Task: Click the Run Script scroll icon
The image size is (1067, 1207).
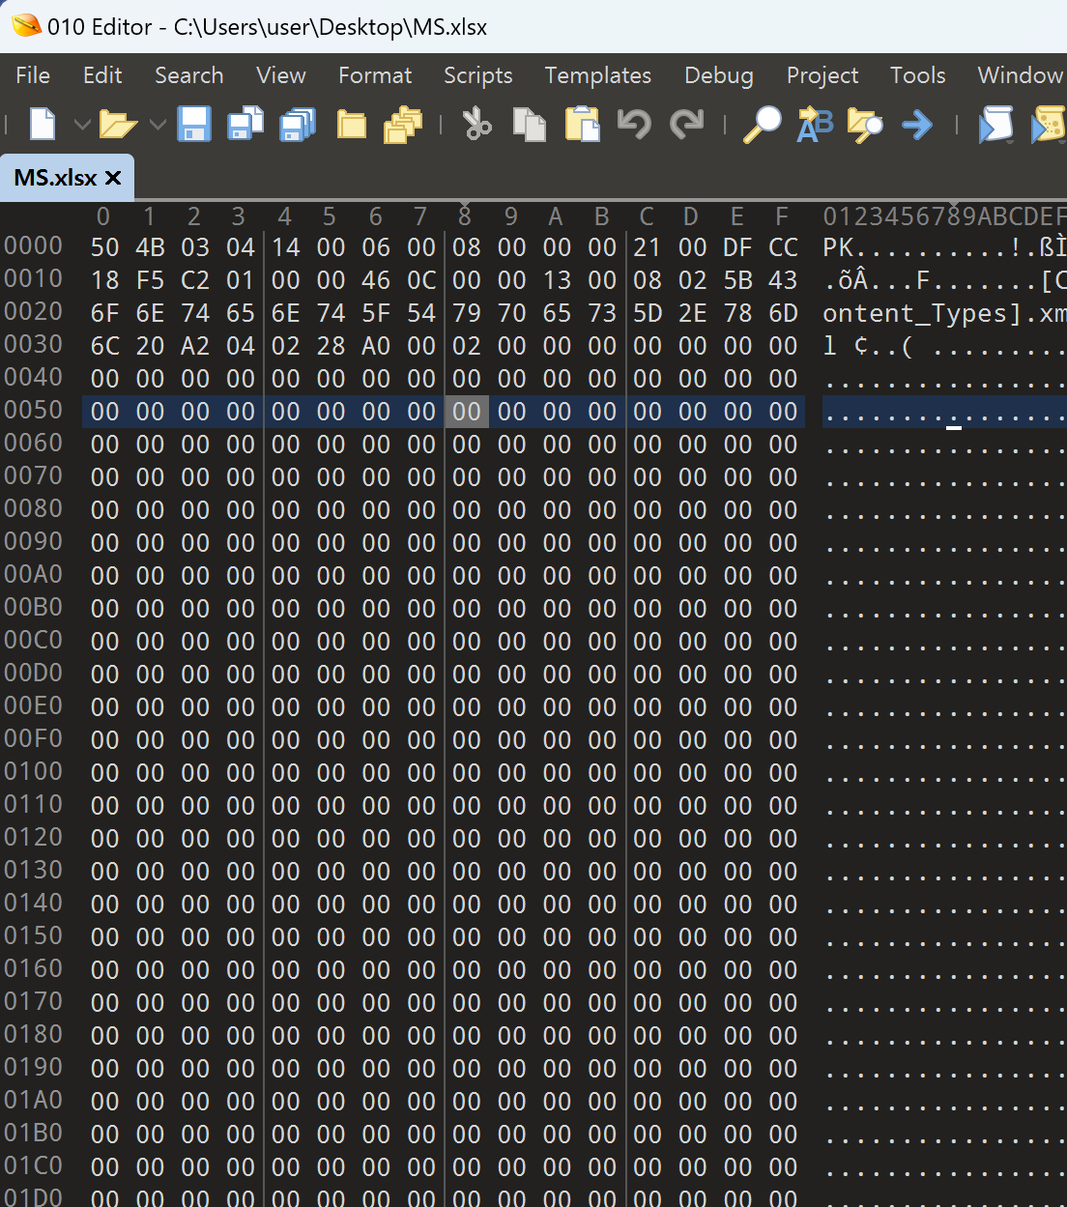Action: (995, 125)
